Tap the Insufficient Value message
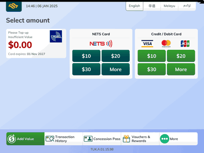This screenshot has width=204, height=153. (x=20, y=37)
